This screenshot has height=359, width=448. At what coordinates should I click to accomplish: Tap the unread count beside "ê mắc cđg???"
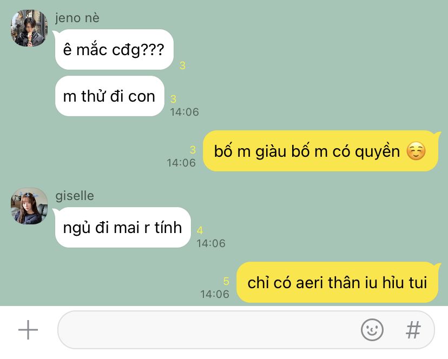coord(182,65)
